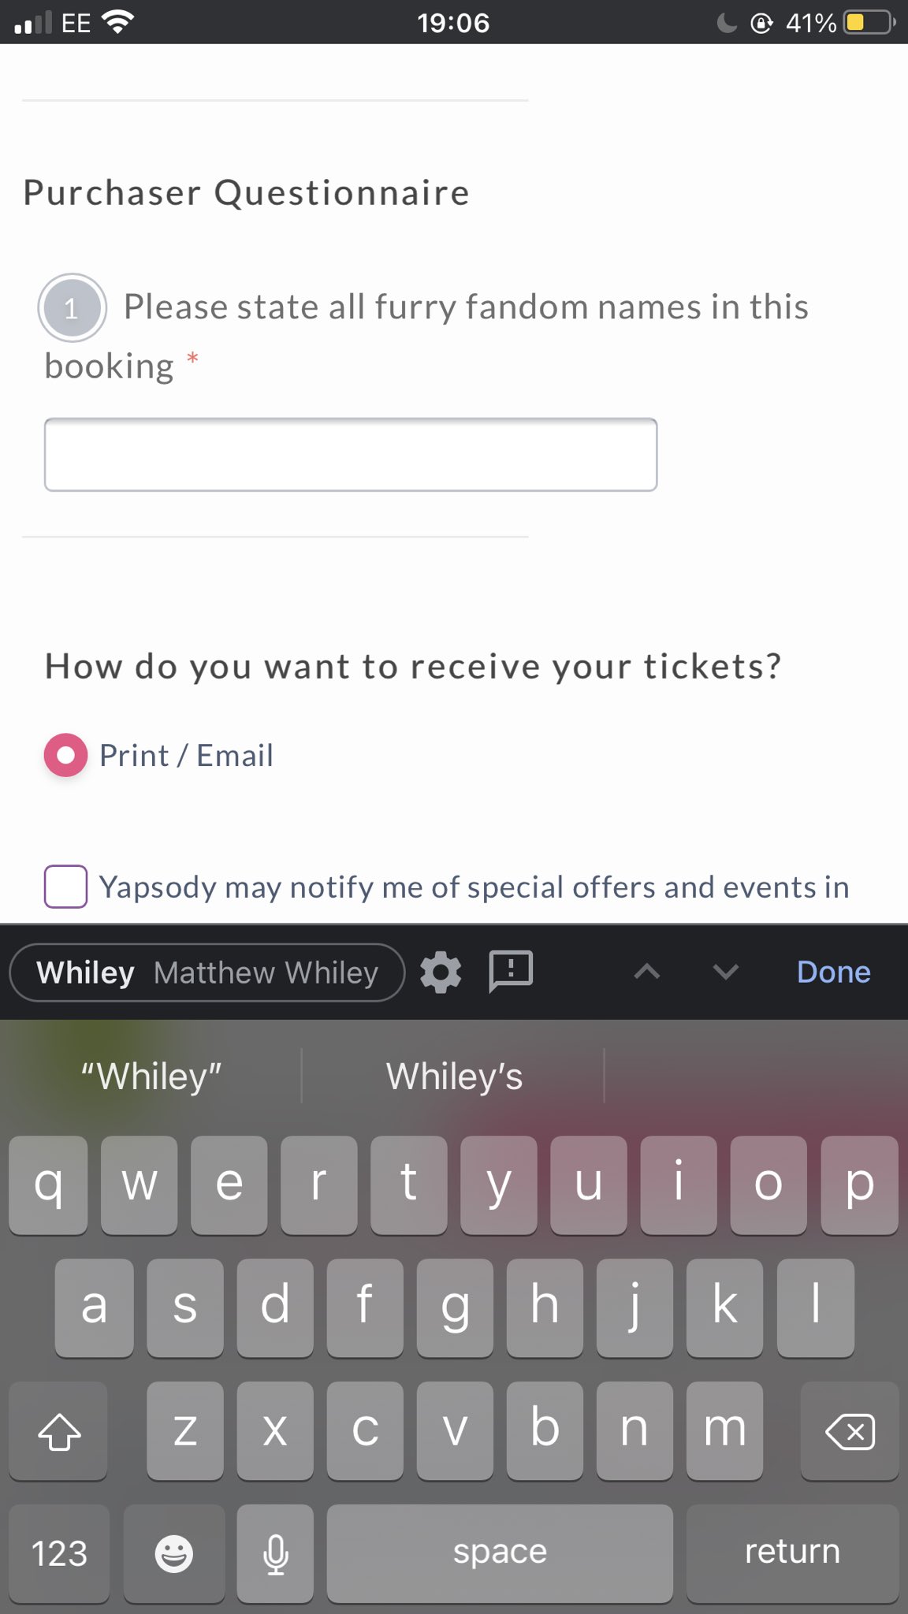Select the Print / Email radio option

pos(65,755)
